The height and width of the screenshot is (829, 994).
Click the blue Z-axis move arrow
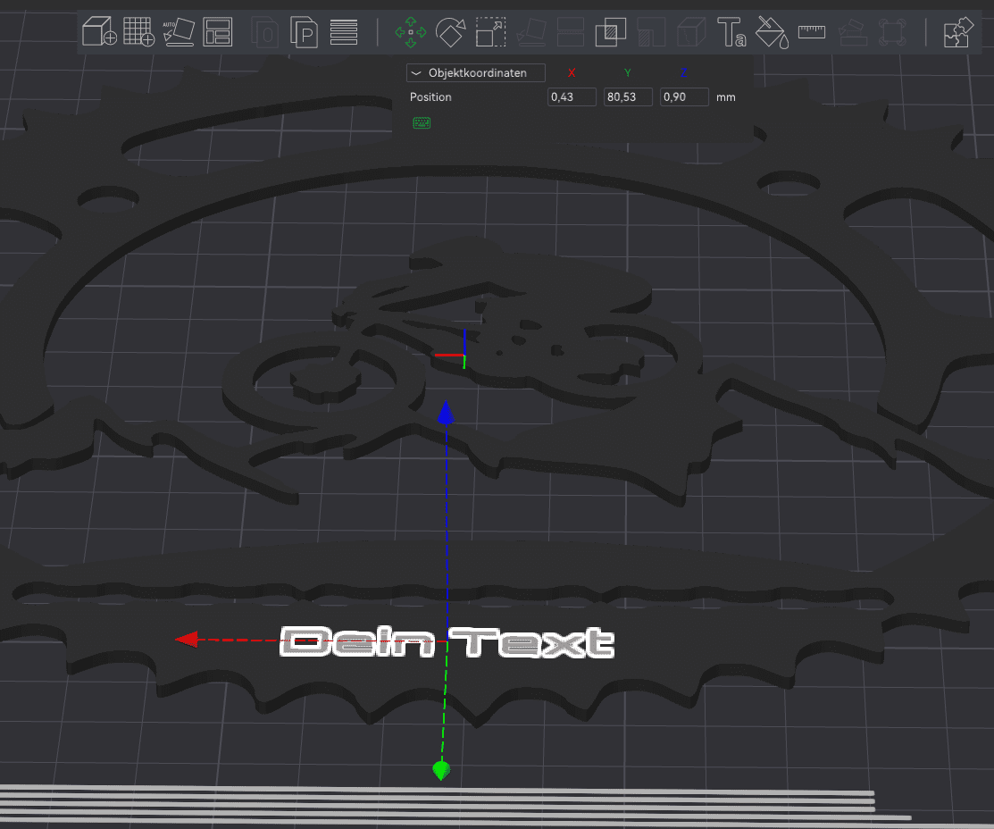click(x=447, y=413)
